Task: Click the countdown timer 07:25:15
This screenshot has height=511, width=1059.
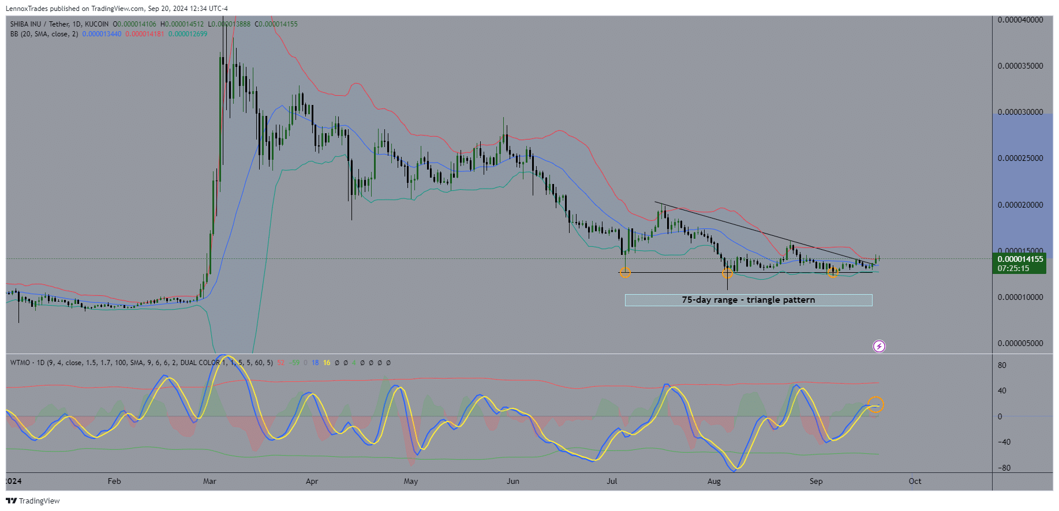Action: (1013, 268)
